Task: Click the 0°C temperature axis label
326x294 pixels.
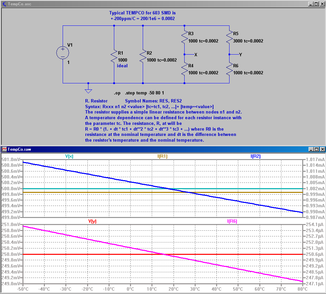Action: (130, 289)
